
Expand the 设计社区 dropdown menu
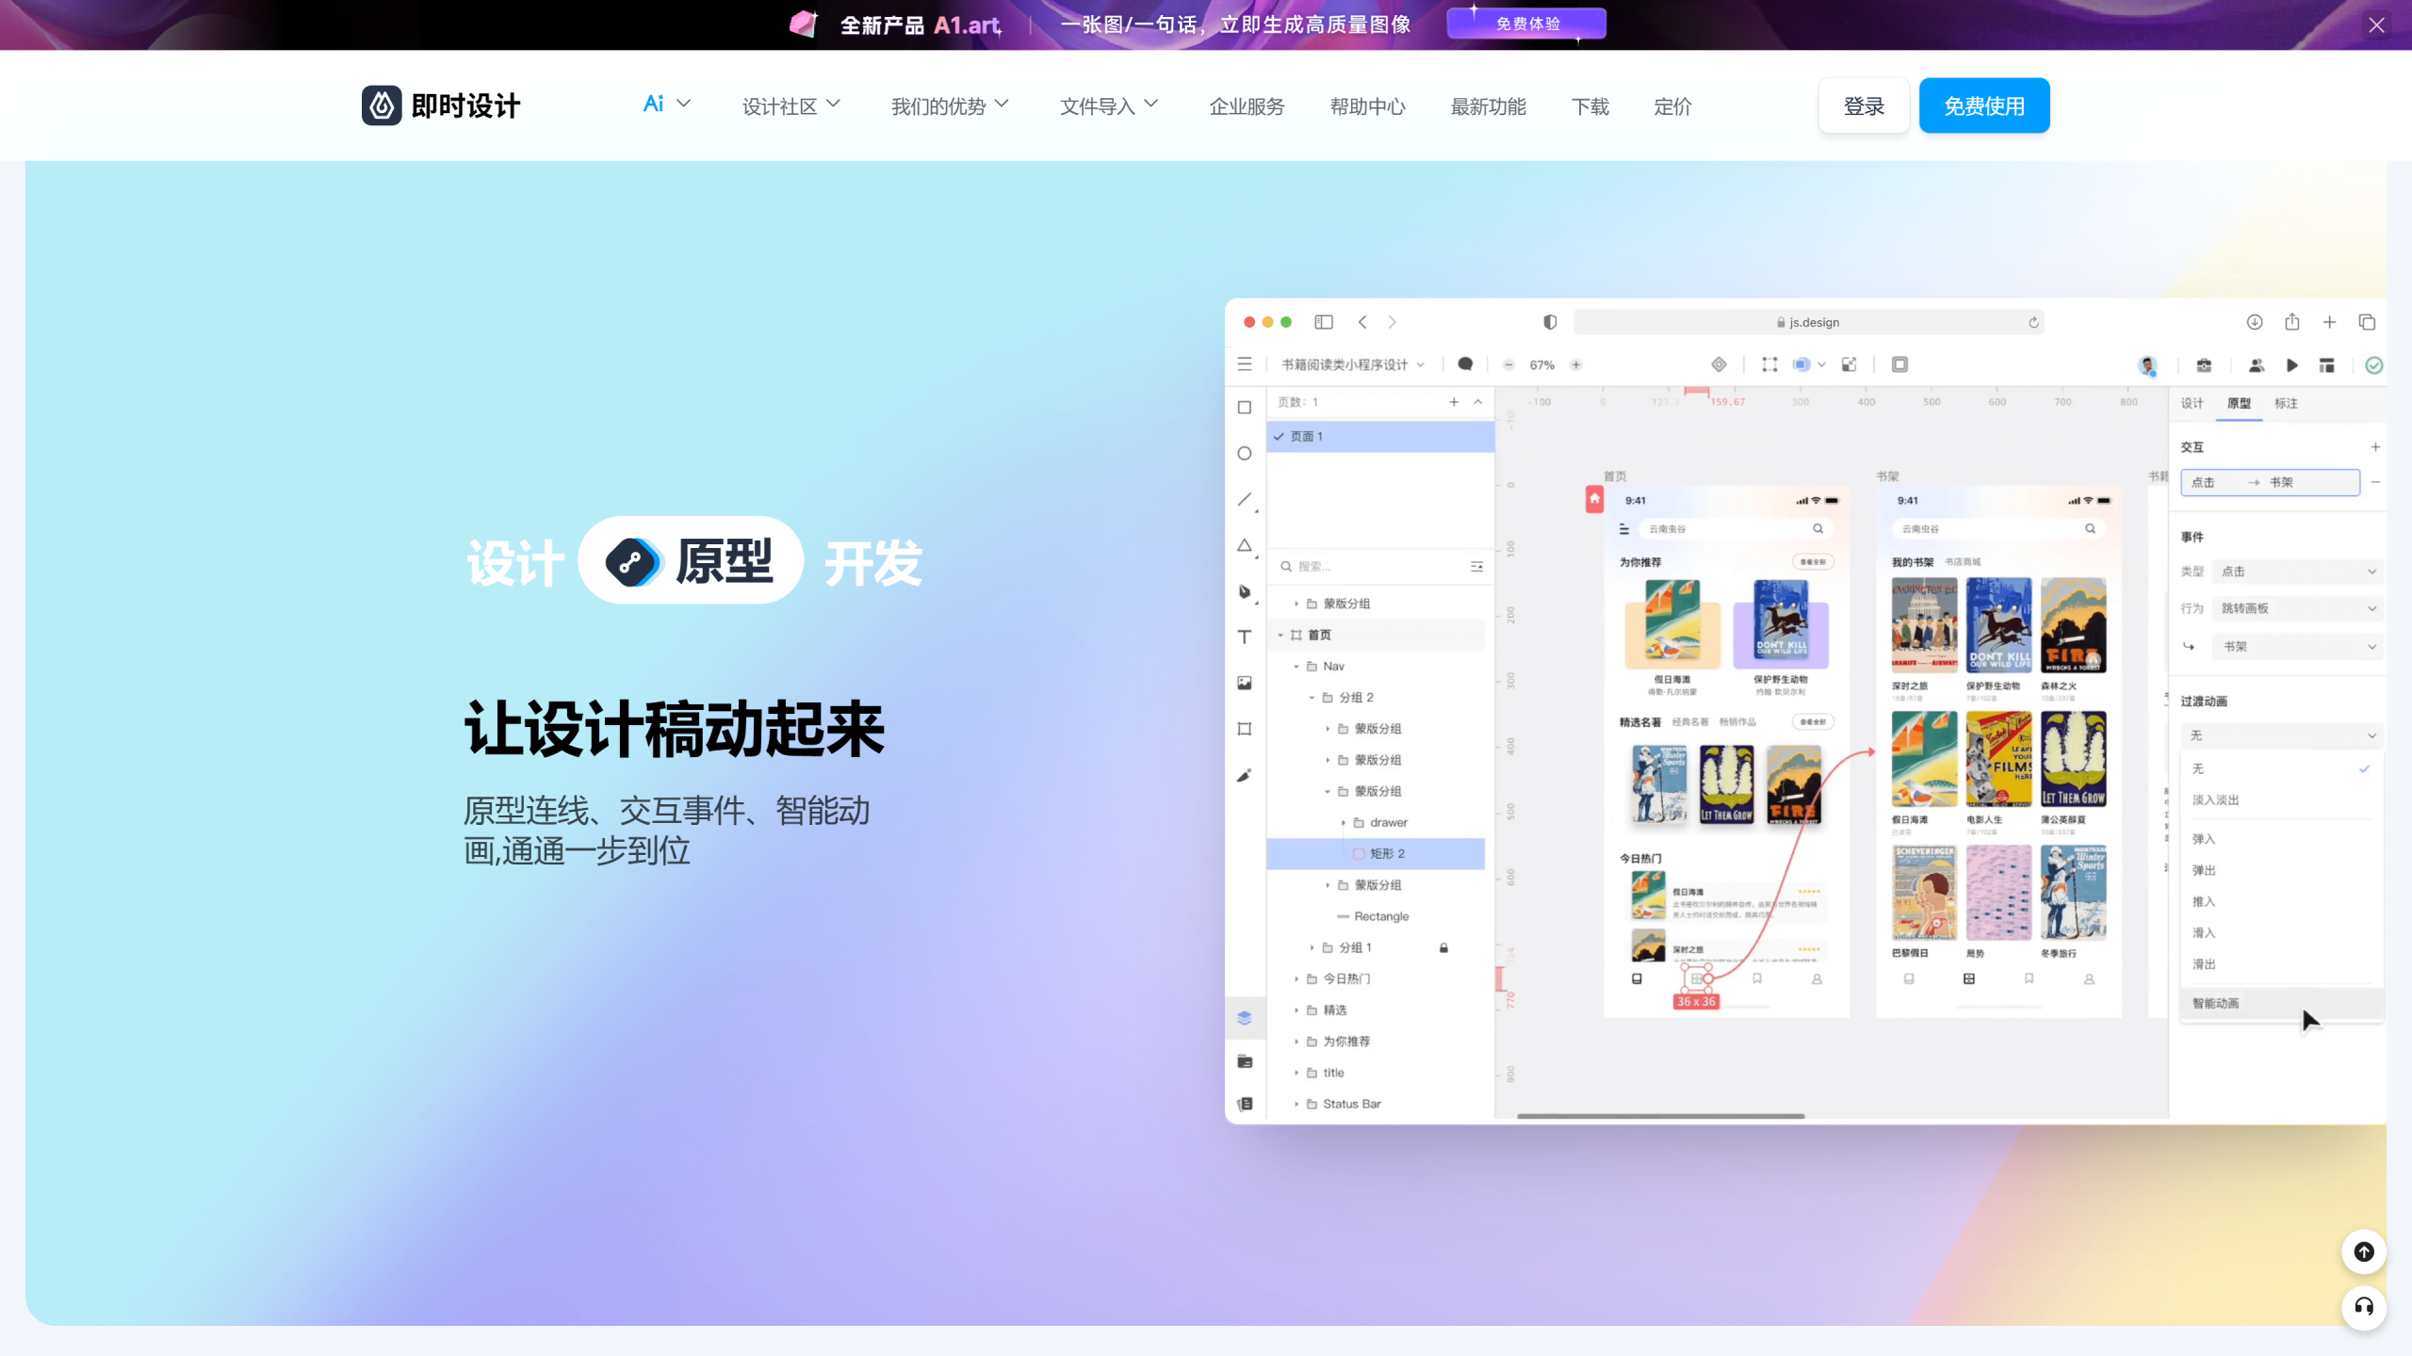coord(791,106)
